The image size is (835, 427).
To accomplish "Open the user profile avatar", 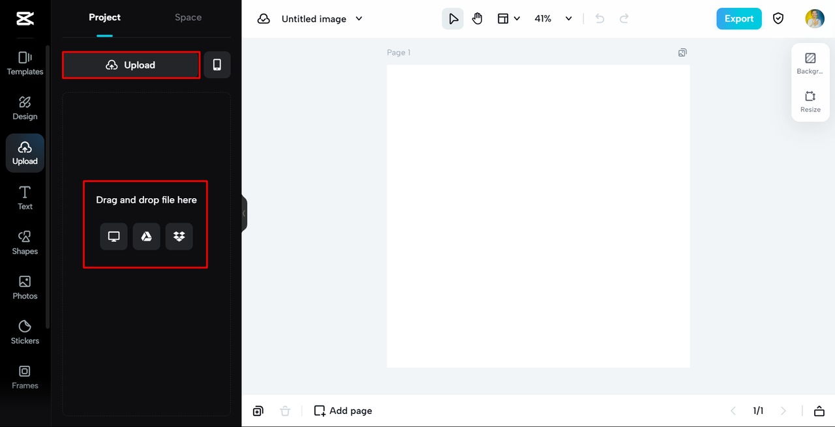I will point(815,19).
